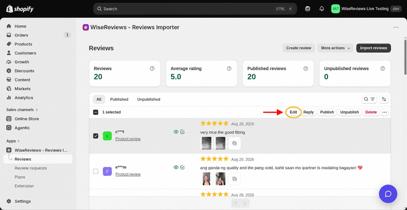Click the copy media icon in e***m review

tap(234, 179)
